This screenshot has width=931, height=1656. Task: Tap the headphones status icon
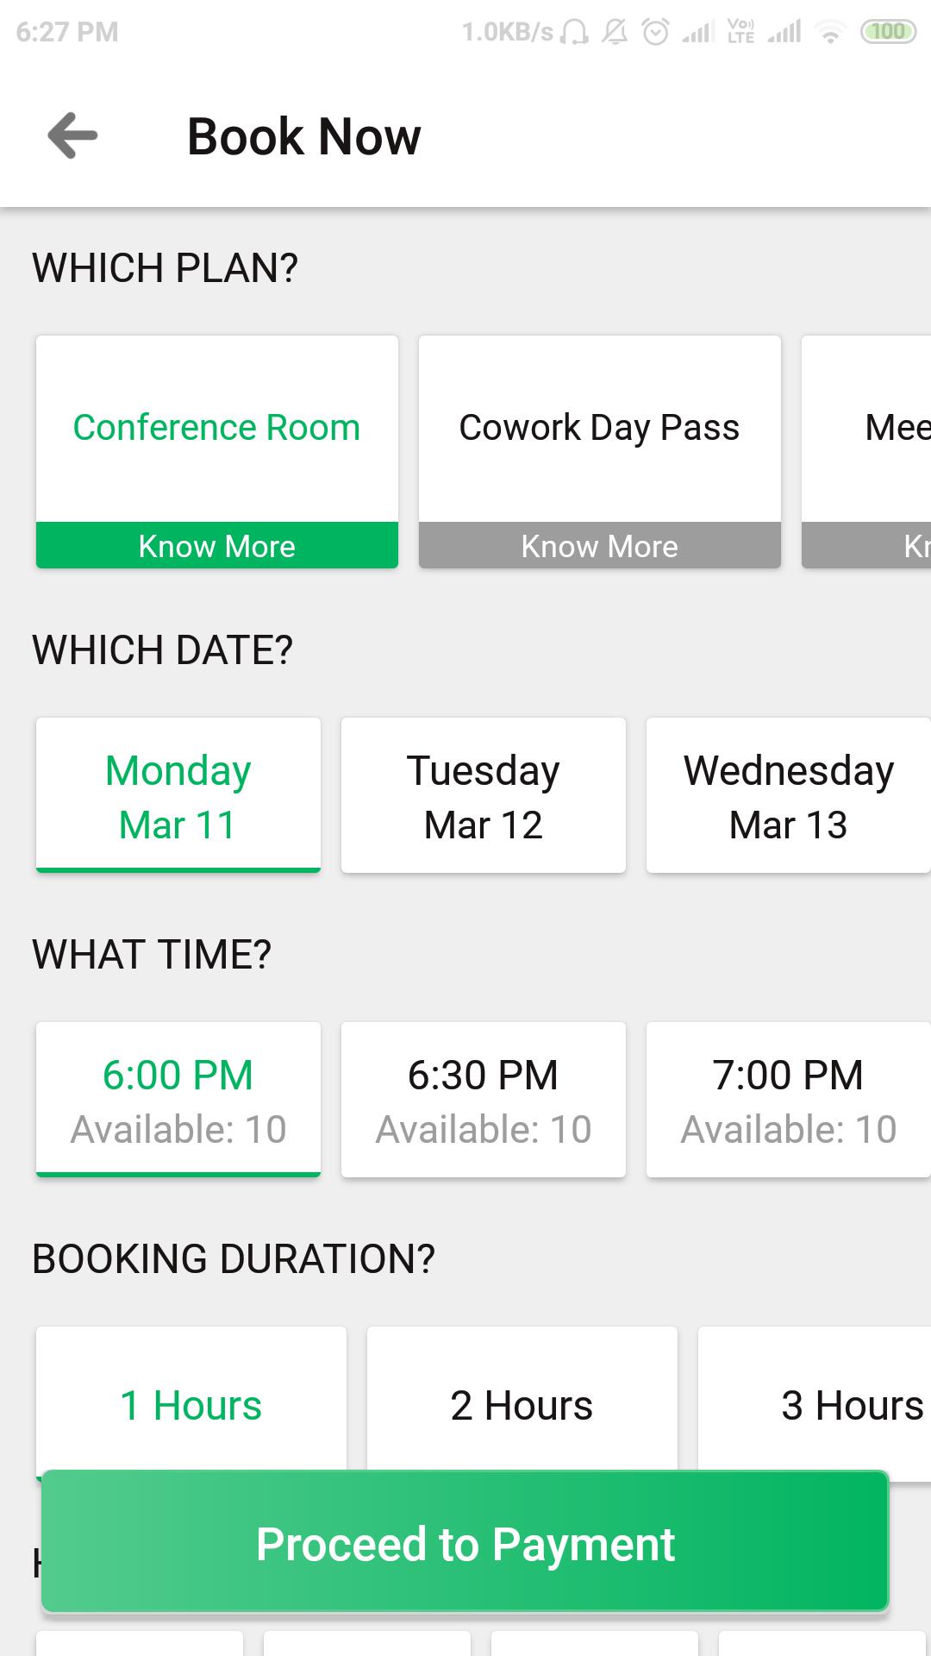point(574,33)
